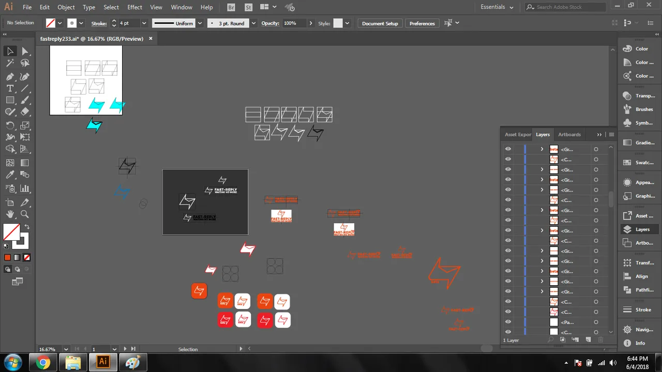The height and width of the screenshot is (372, 662).
Task: Open the Fill color dropdown
Action: pyautogui.click(x=59, y=23)
